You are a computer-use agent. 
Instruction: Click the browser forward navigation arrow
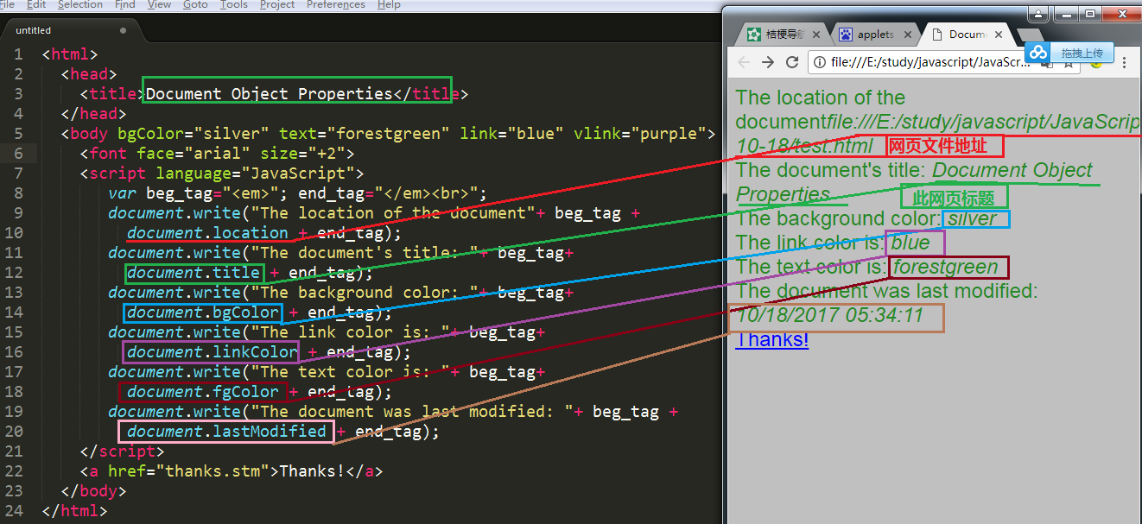click(x=768, y=60)
